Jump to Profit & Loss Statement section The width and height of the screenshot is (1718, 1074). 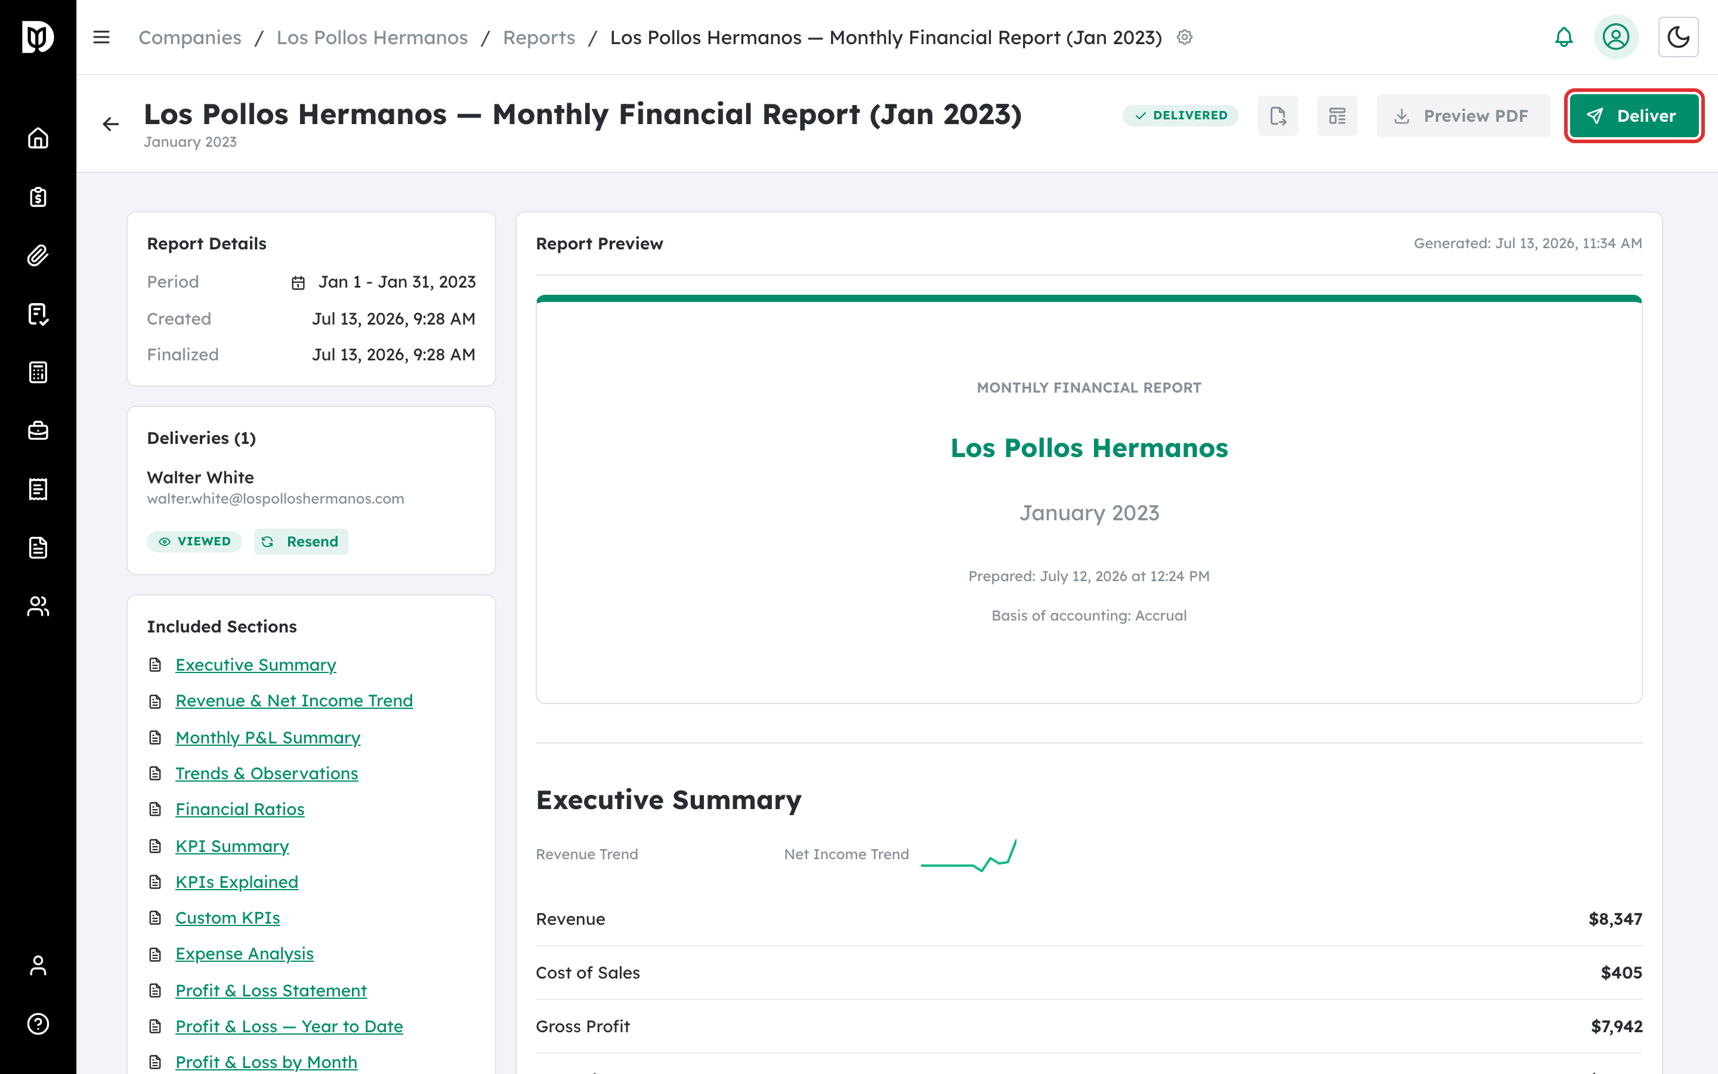click(x=270, y=991)
